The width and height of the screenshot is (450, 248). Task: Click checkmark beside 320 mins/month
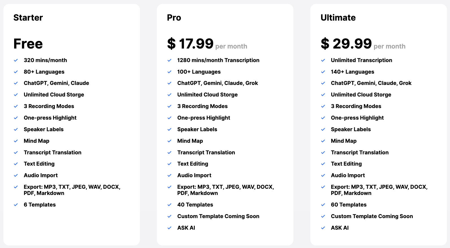(16, 60)
